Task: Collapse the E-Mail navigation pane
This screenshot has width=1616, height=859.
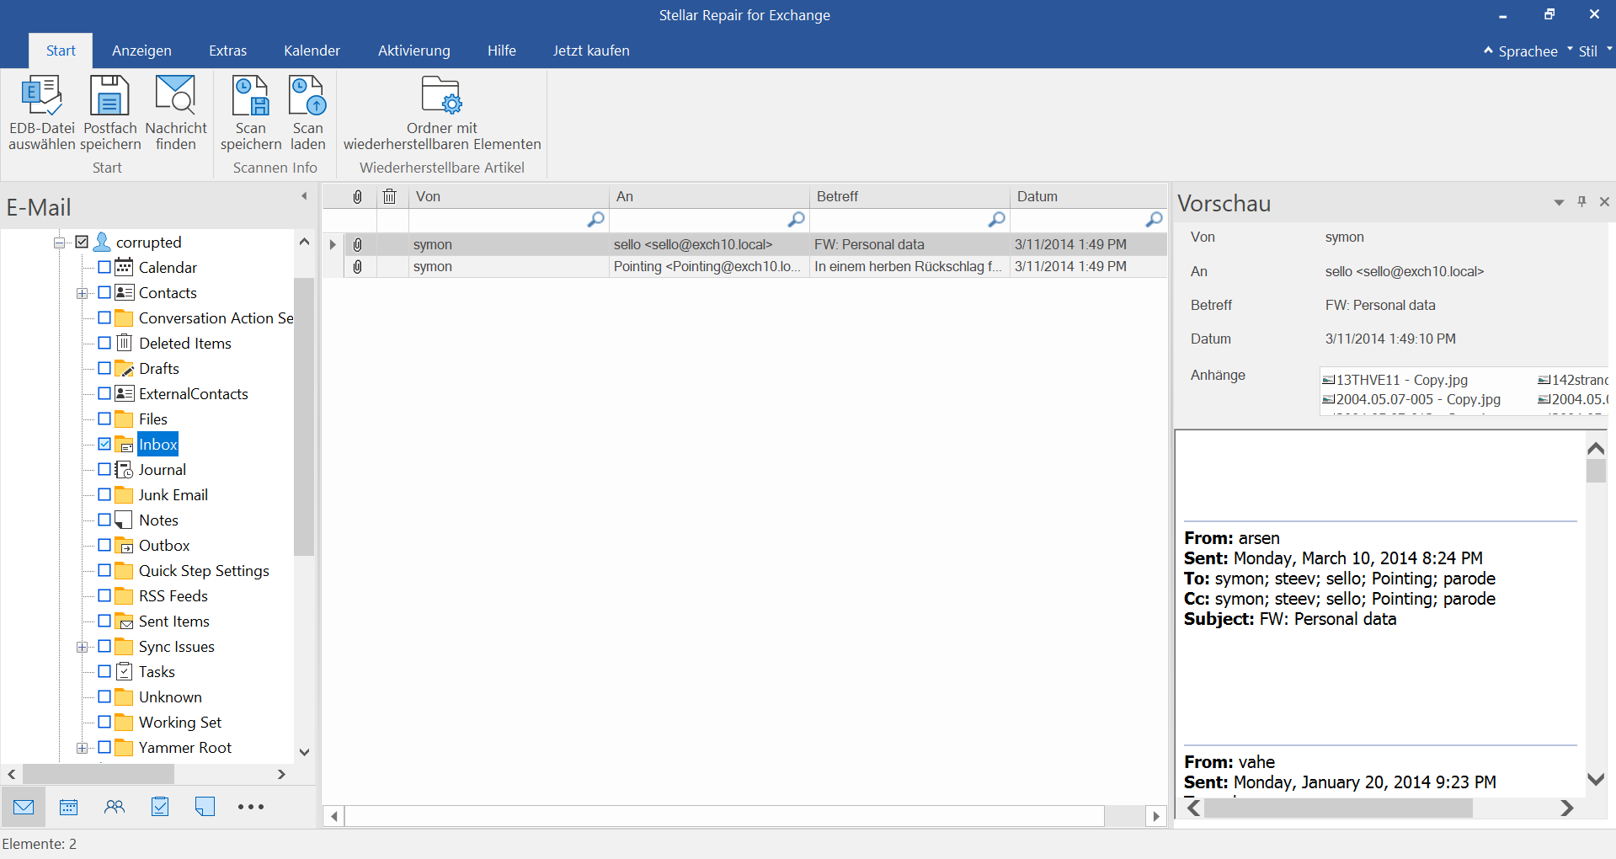Action: (304, 196)
